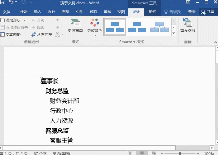
Task: Click the 人力资源 line
Action: [x=61, y=121]
